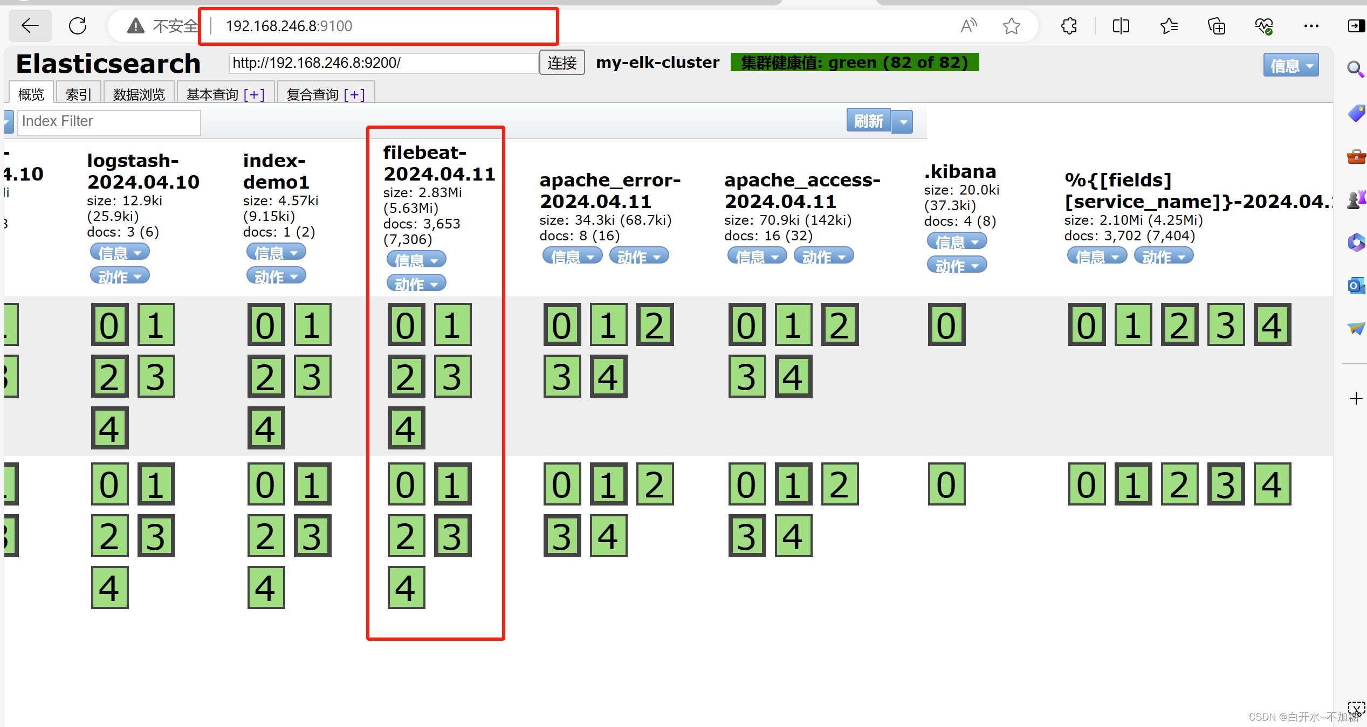
Task: Click the 连接 connect button
Action: (x=562, y=63)
